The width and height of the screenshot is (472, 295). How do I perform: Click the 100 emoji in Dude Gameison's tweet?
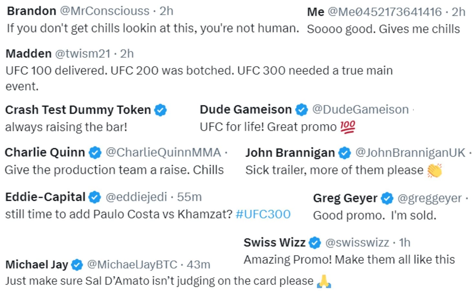coord(348,127)
